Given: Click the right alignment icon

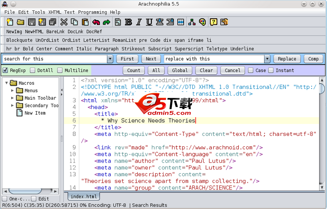Looking at the screenshot, I should pos(170,22).
